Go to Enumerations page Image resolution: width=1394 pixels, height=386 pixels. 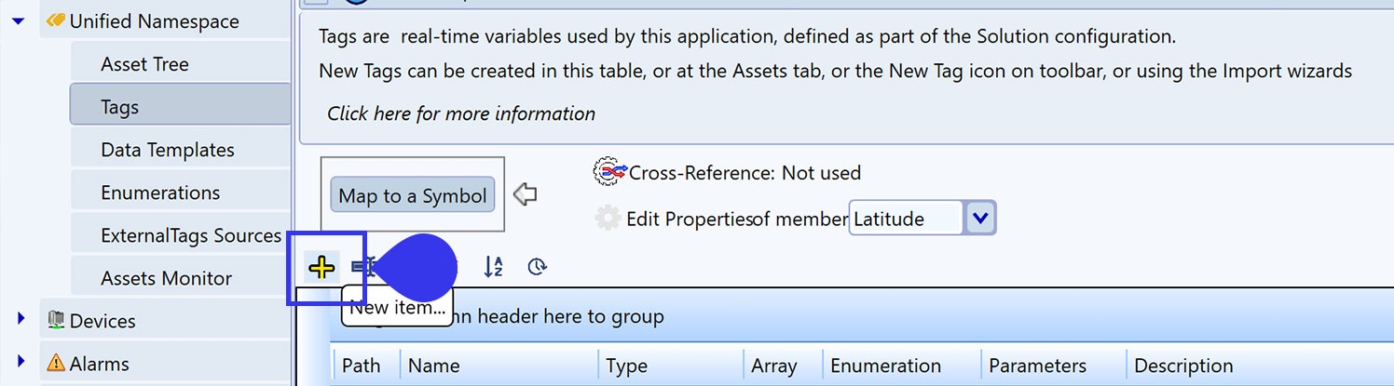tap(160, 193)
